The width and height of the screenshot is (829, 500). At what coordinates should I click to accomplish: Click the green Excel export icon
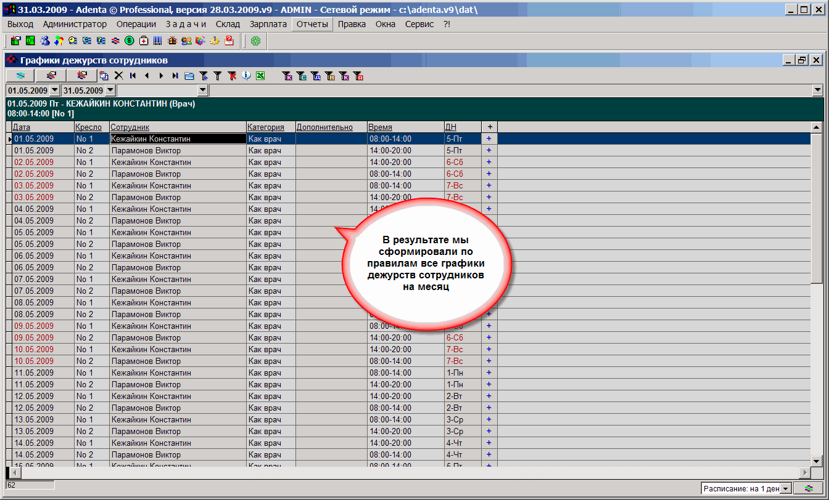tap(260, 76)
